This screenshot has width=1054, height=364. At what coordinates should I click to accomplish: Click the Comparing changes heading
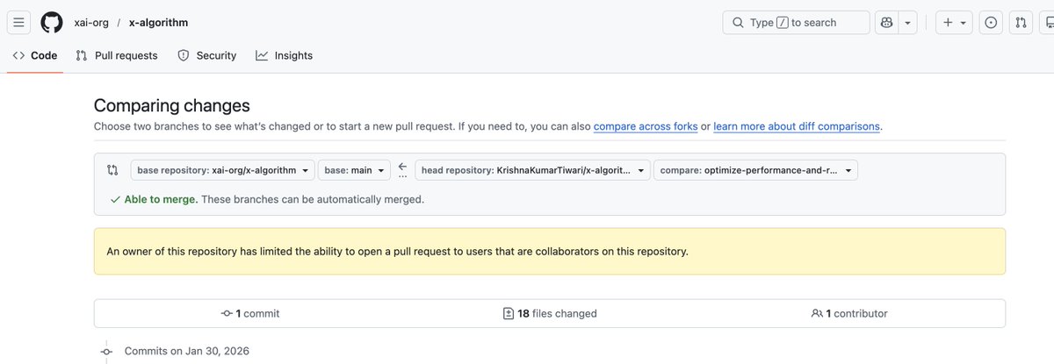coord(172,105)
